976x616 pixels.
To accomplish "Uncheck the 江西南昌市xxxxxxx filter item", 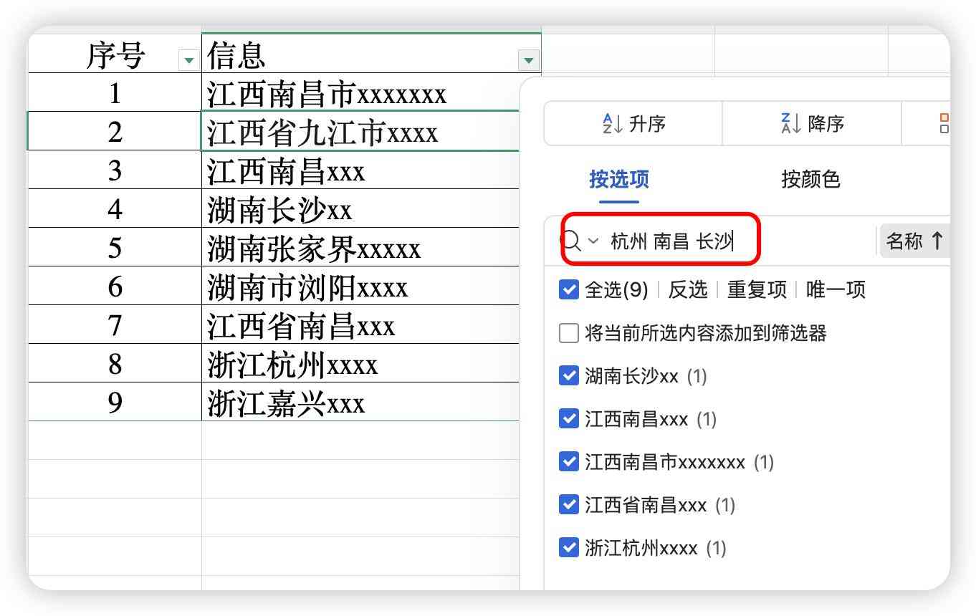I will point(568,462).
